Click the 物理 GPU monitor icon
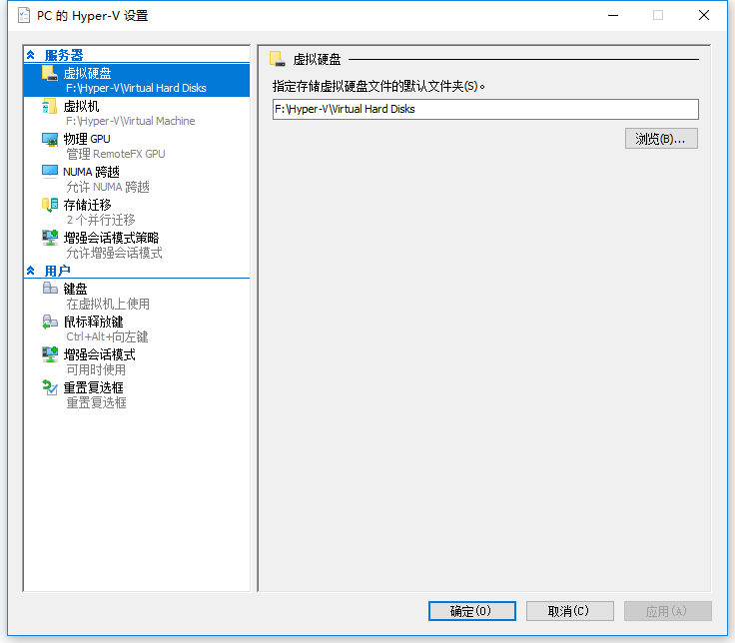Screen dimensions: 735x643 click(50, 139)
